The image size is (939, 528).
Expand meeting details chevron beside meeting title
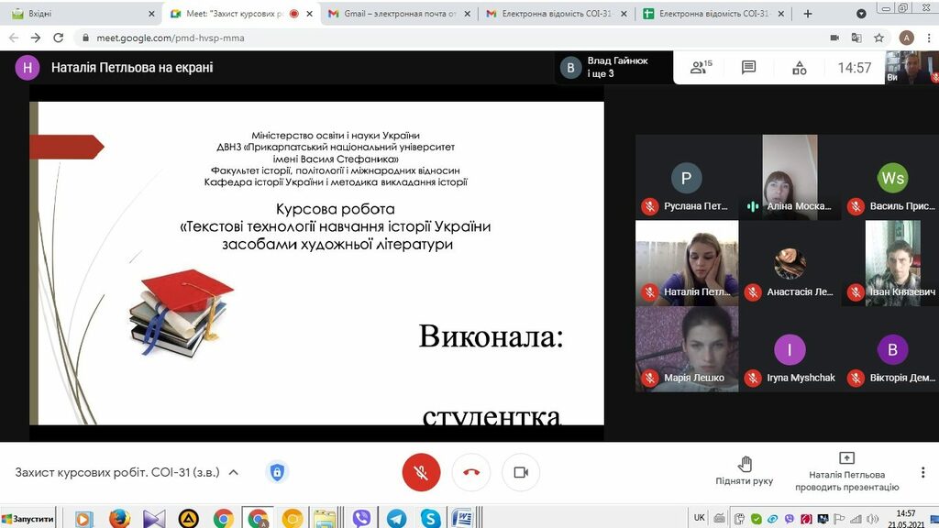[234, 472]
